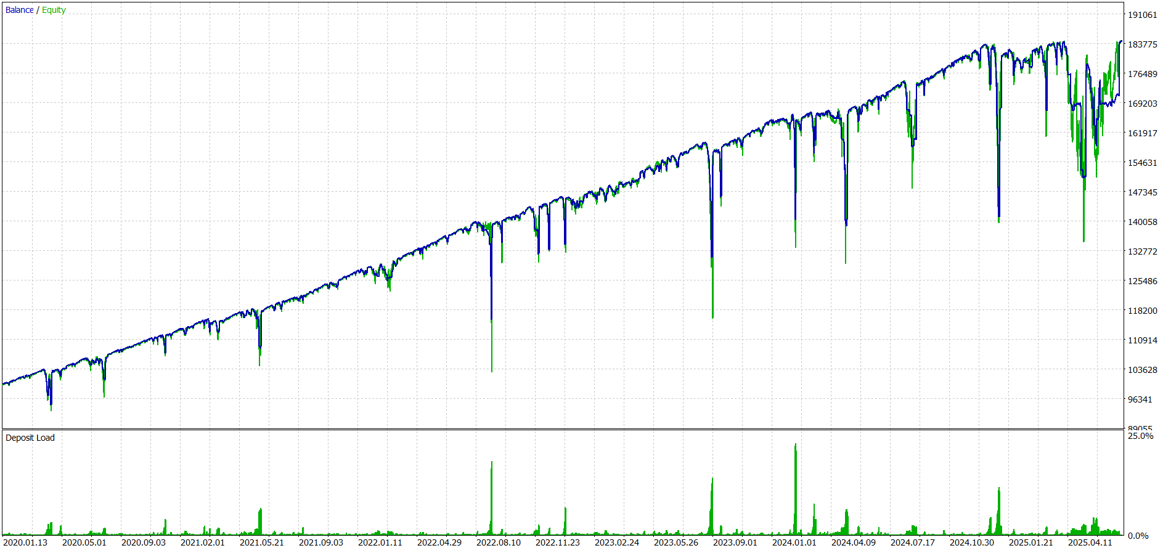Click the Balance legend label
1163x548 pixels.
(x=20, y=10)
